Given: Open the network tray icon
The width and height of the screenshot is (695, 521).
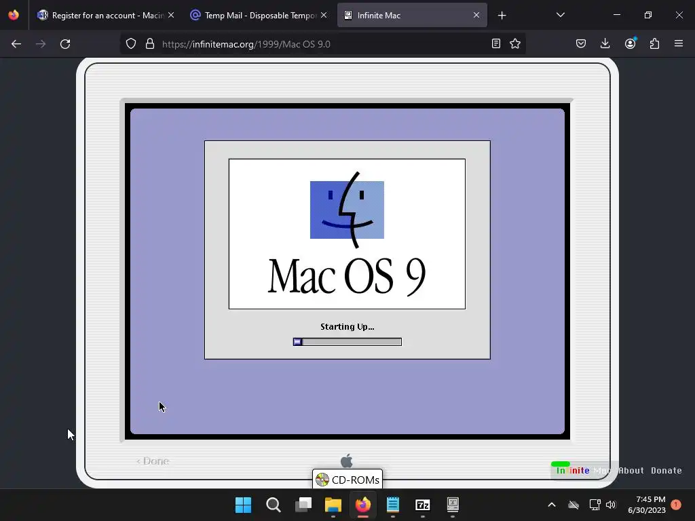Looking at the screenshot, I should click(595, 505).
